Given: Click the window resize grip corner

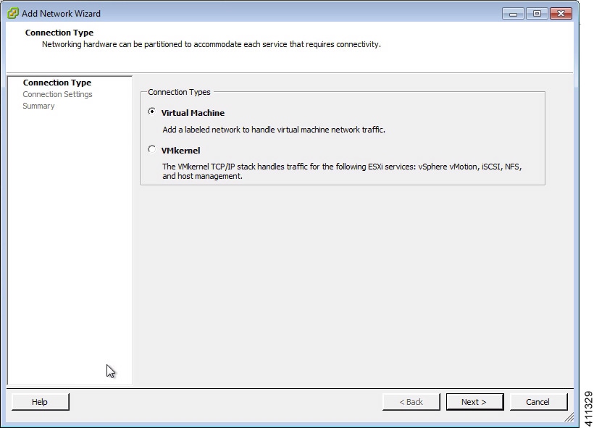Looking at the screenshot, I should click(x=569, y=417).
